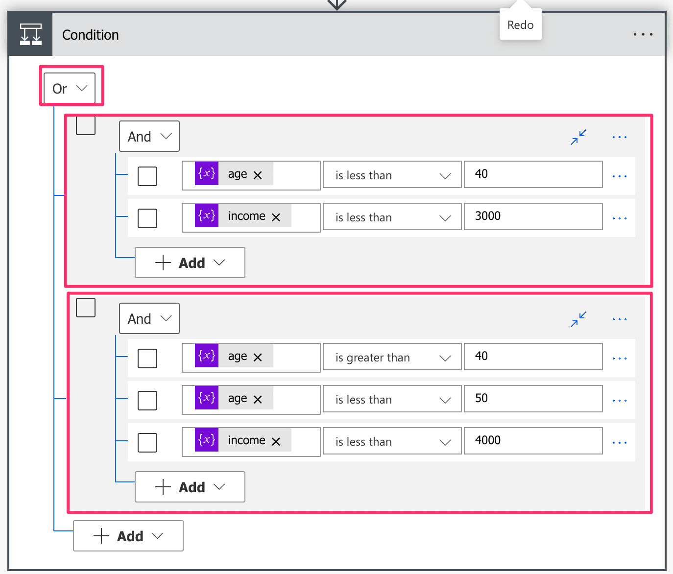This screenshot has width=673, height=574.
Task: Open row menu for age greater than 40
Action: [619, 359]
